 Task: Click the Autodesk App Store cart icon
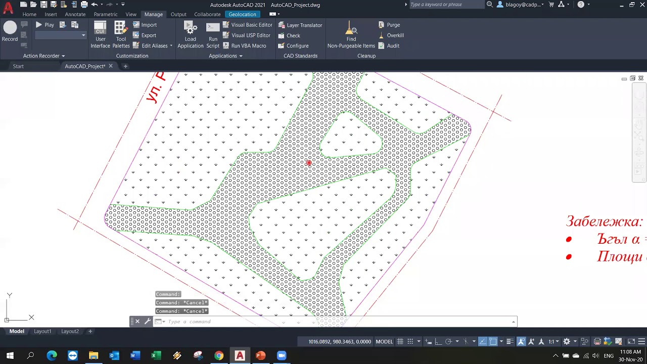coord(551,5)
